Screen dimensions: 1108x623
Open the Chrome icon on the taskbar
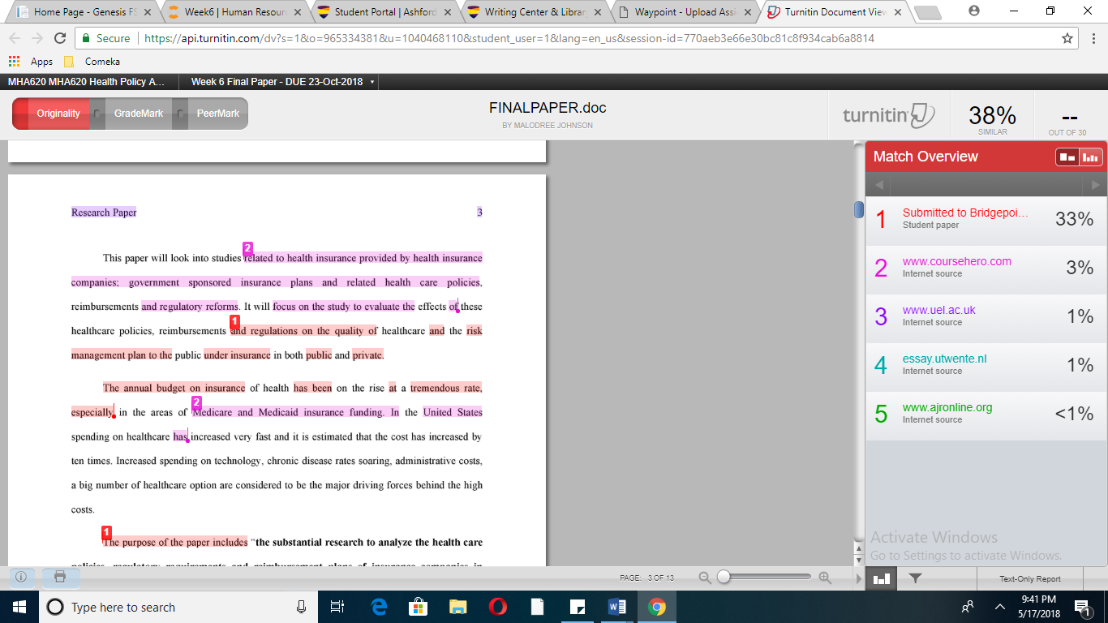(657, 607)
